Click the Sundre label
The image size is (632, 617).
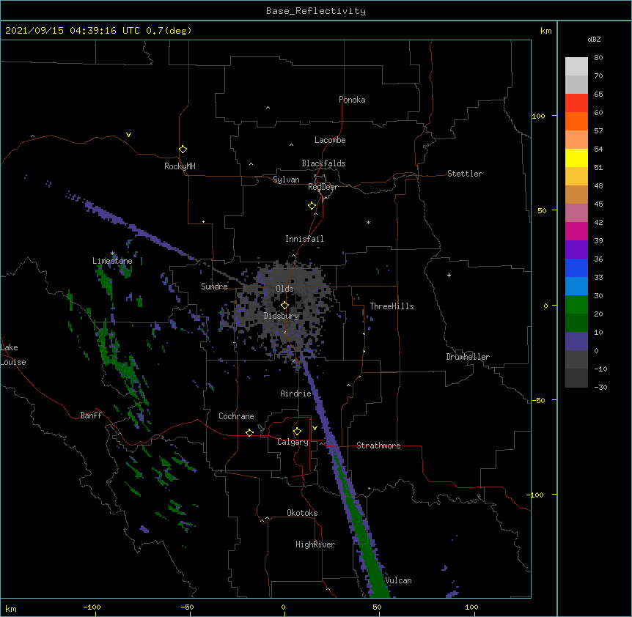[x=214, y=287]
